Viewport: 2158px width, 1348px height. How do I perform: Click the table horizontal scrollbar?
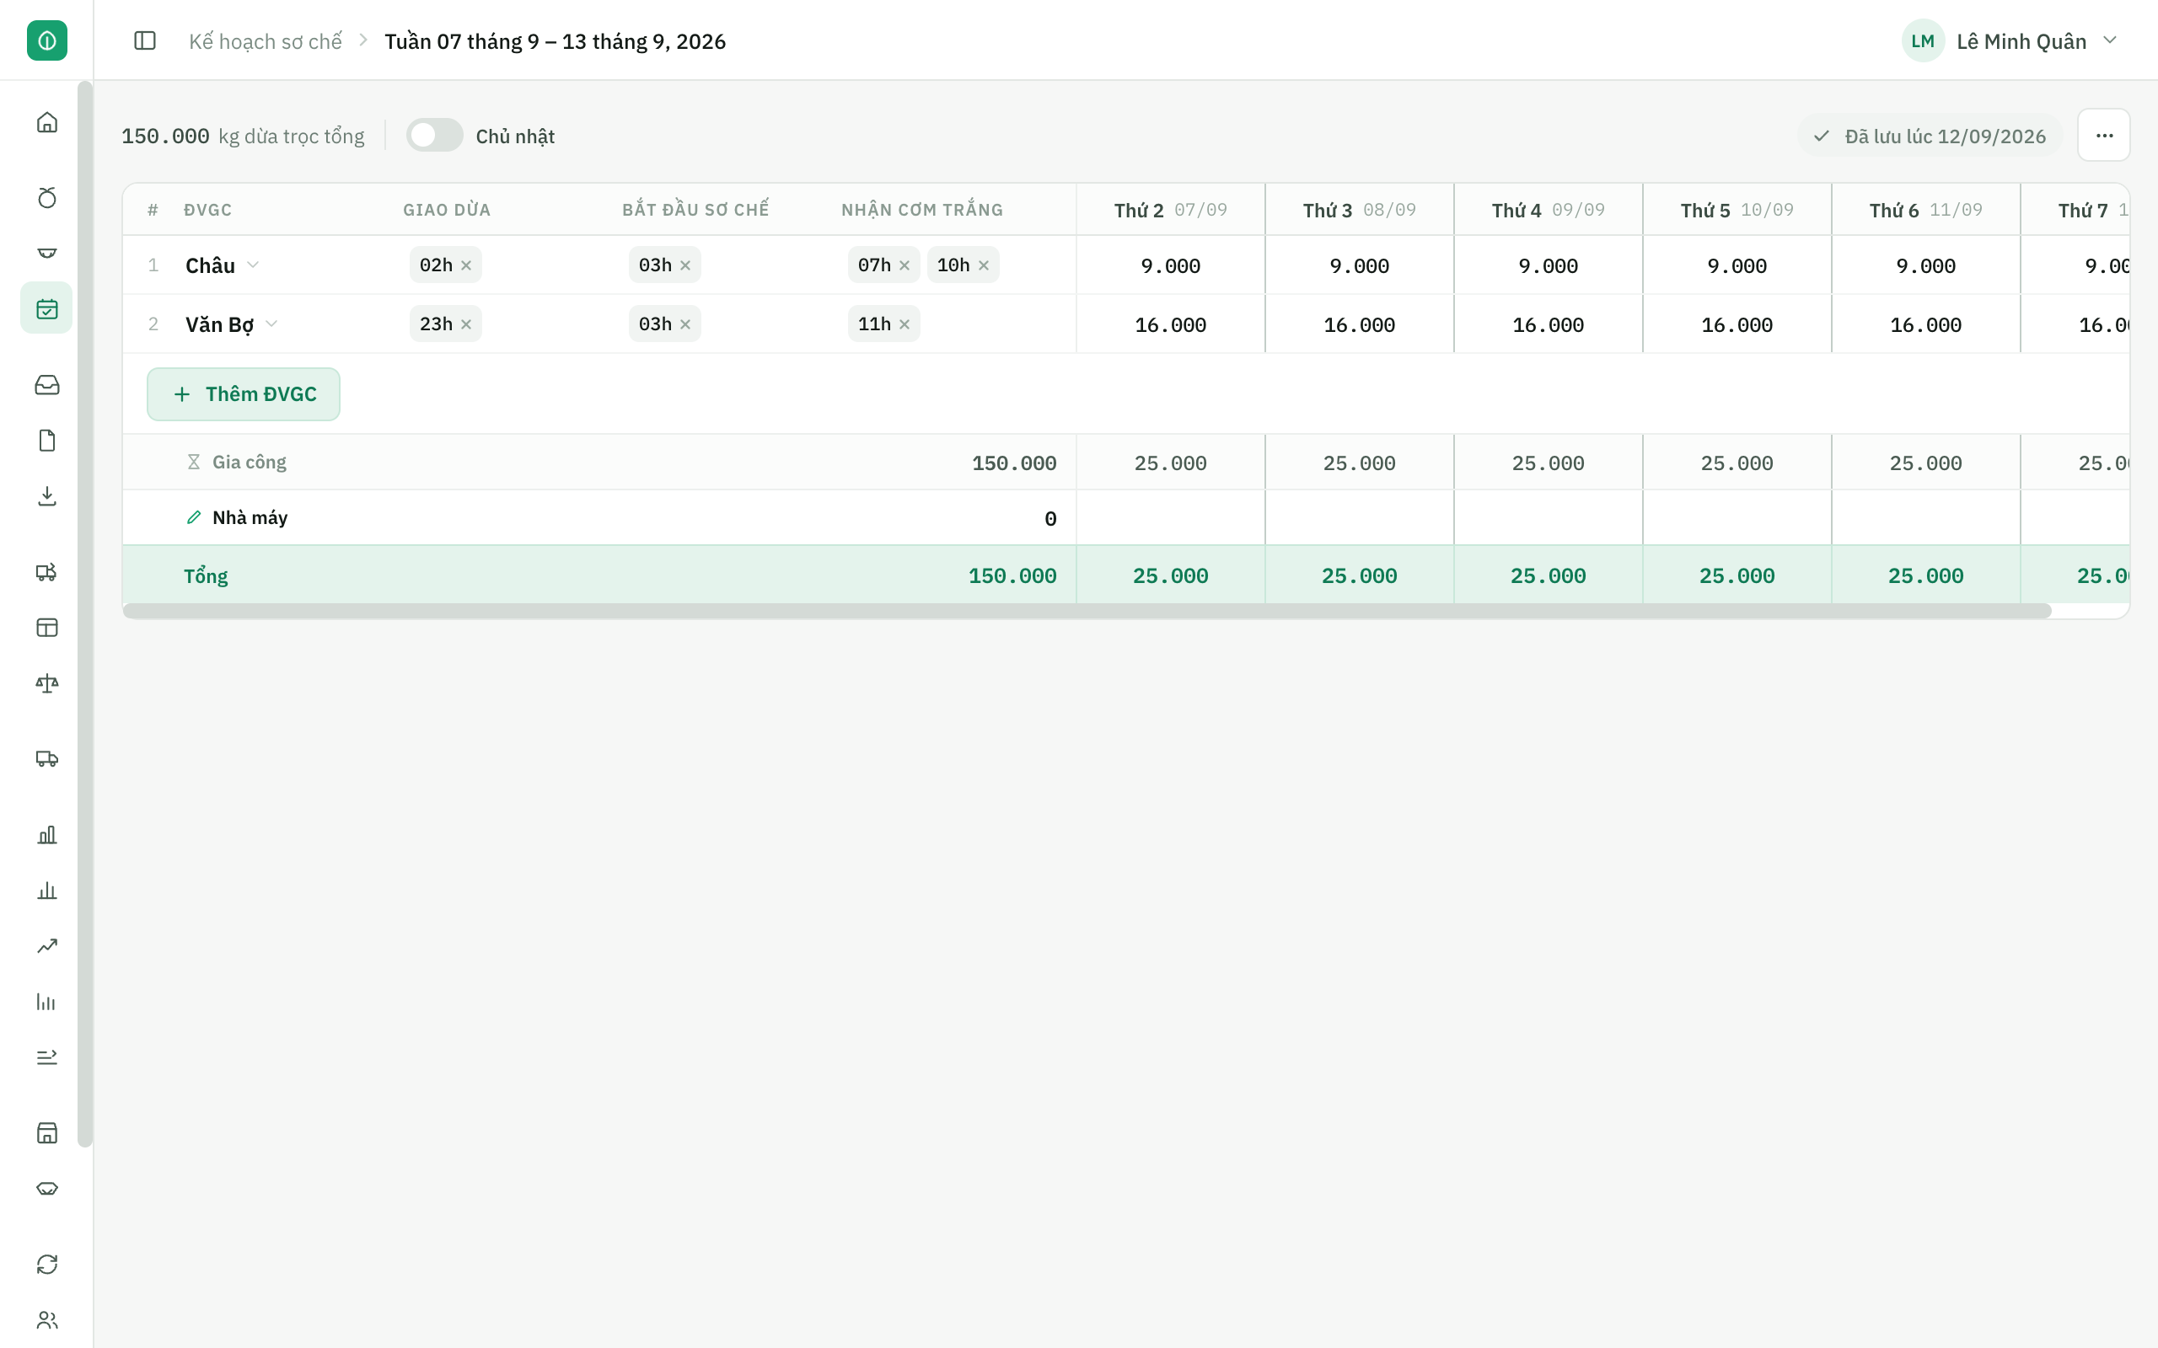pyautogui.click(x=1087, y=611)
